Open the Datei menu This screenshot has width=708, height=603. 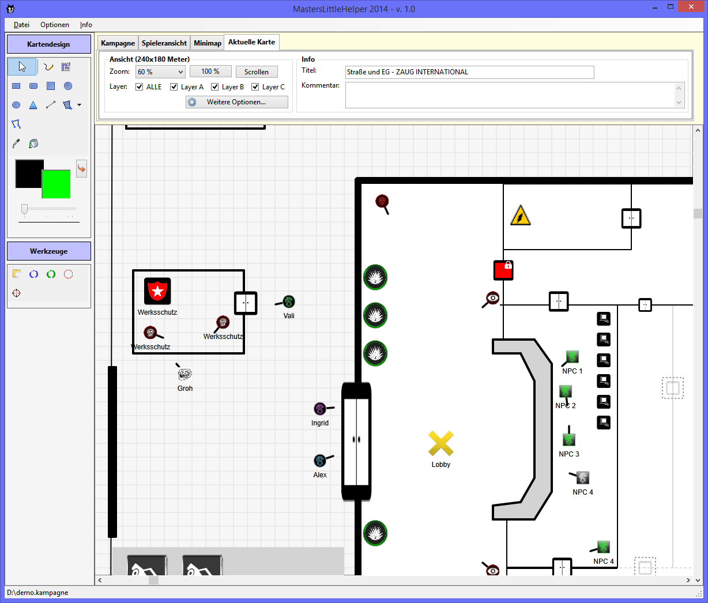21,25
